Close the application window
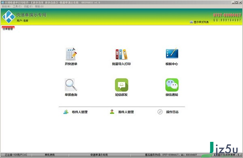Viewport: 243px width, 158px height. tap(240, 2)
